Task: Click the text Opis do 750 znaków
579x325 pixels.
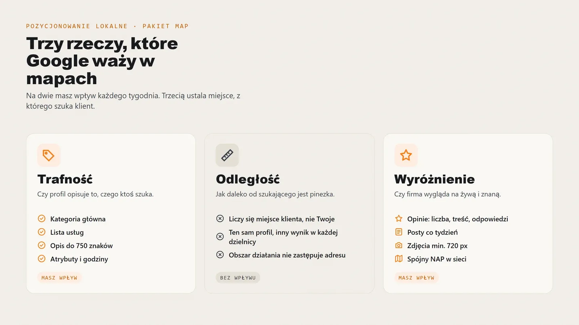Action: pos(81,246)
